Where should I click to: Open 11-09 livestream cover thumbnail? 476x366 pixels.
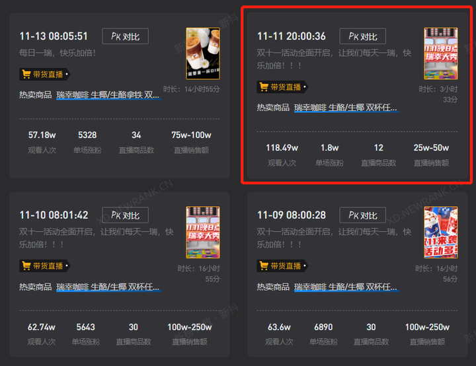441,233
